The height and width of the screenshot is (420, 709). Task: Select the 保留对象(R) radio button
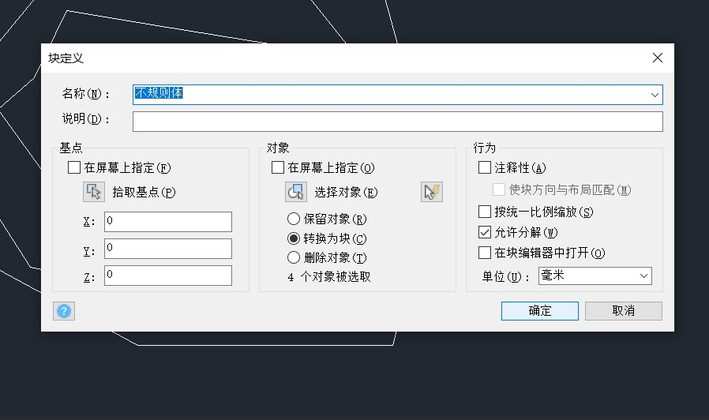[294, 219]
